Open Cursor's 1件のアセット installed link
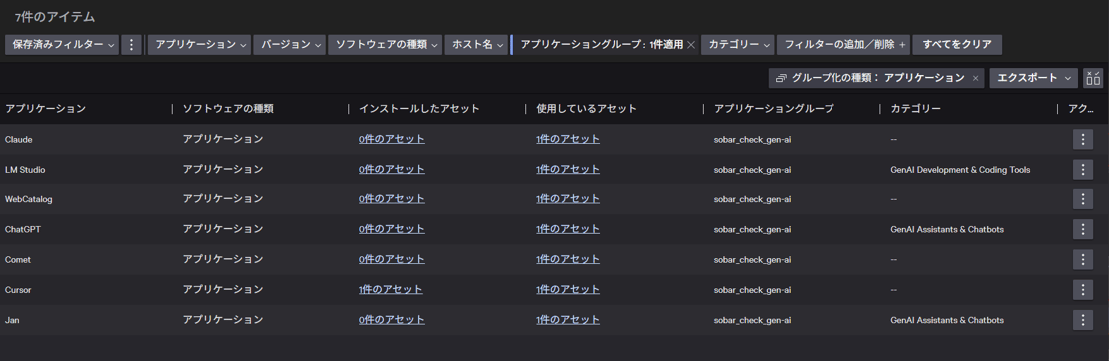The height and width of the screenshot is (361, 1109). (391, 289)
